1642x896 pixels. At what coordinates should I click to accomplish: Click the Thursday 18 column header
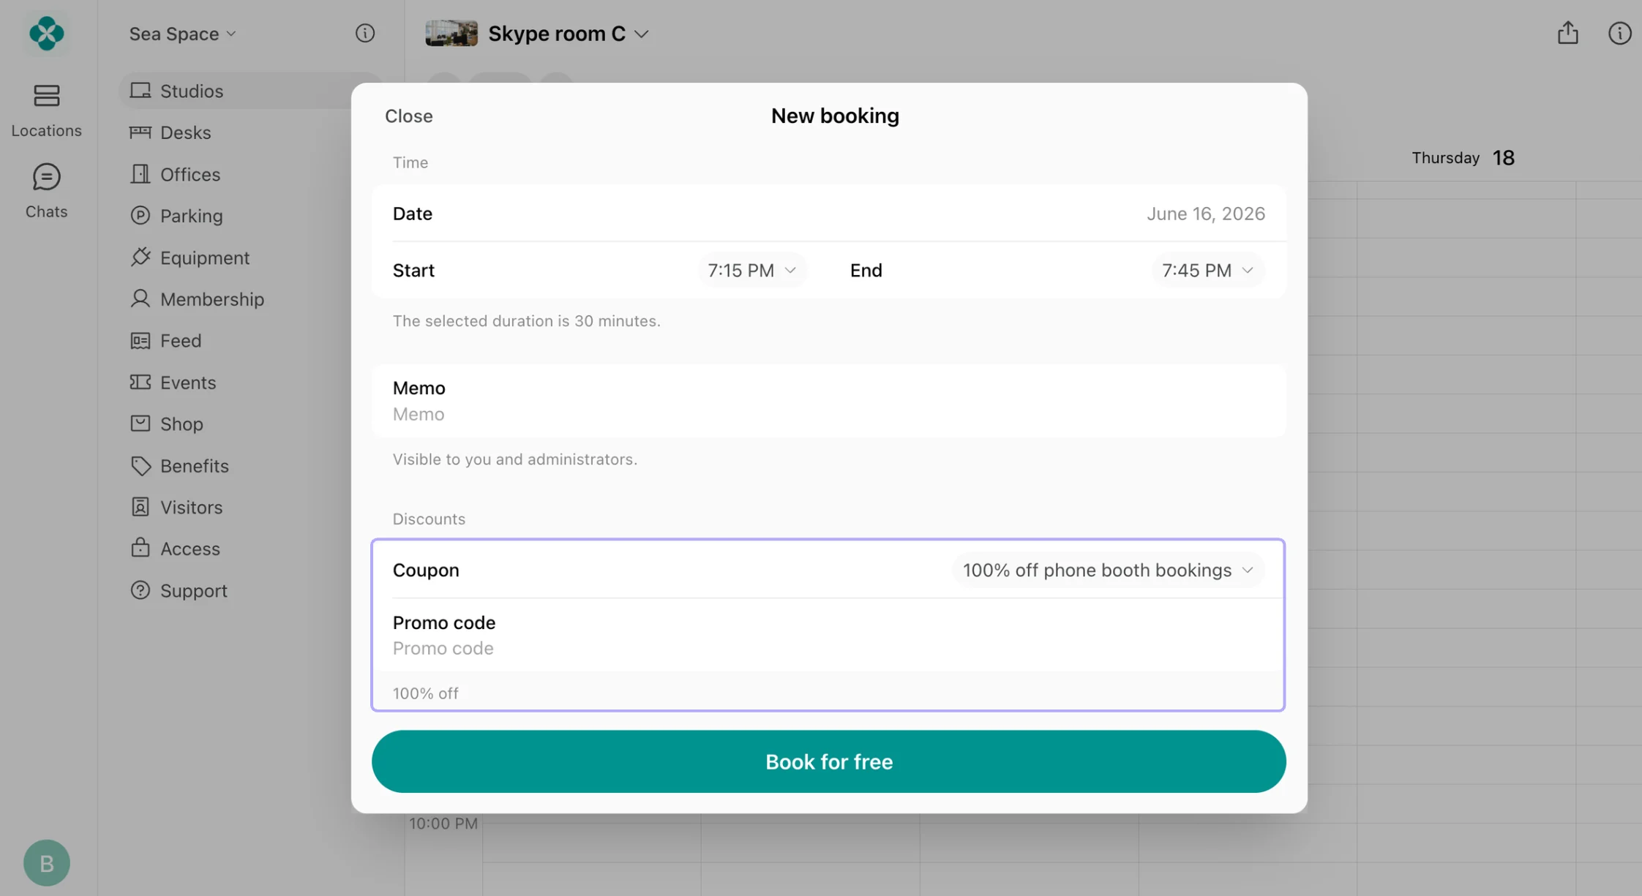(1463, 158)
